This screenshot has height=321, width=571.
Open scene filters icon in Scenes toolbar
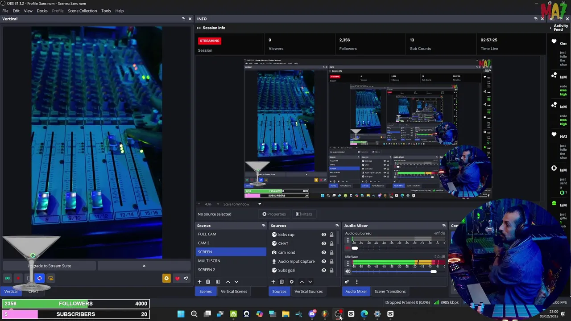coord(218,282)
